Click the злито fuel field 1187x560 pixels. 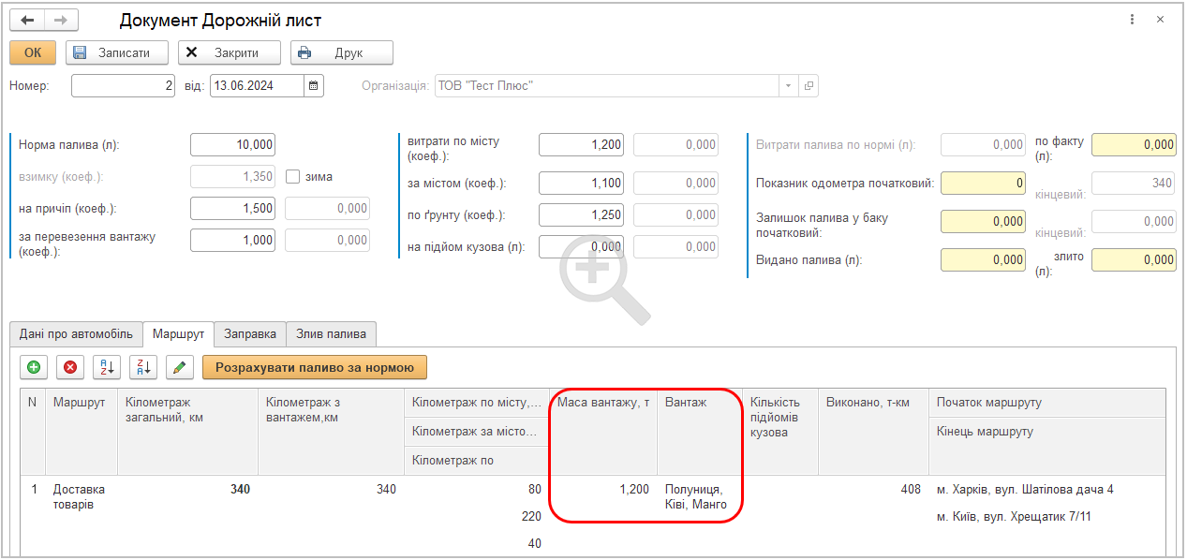(x=1135, y=260)
